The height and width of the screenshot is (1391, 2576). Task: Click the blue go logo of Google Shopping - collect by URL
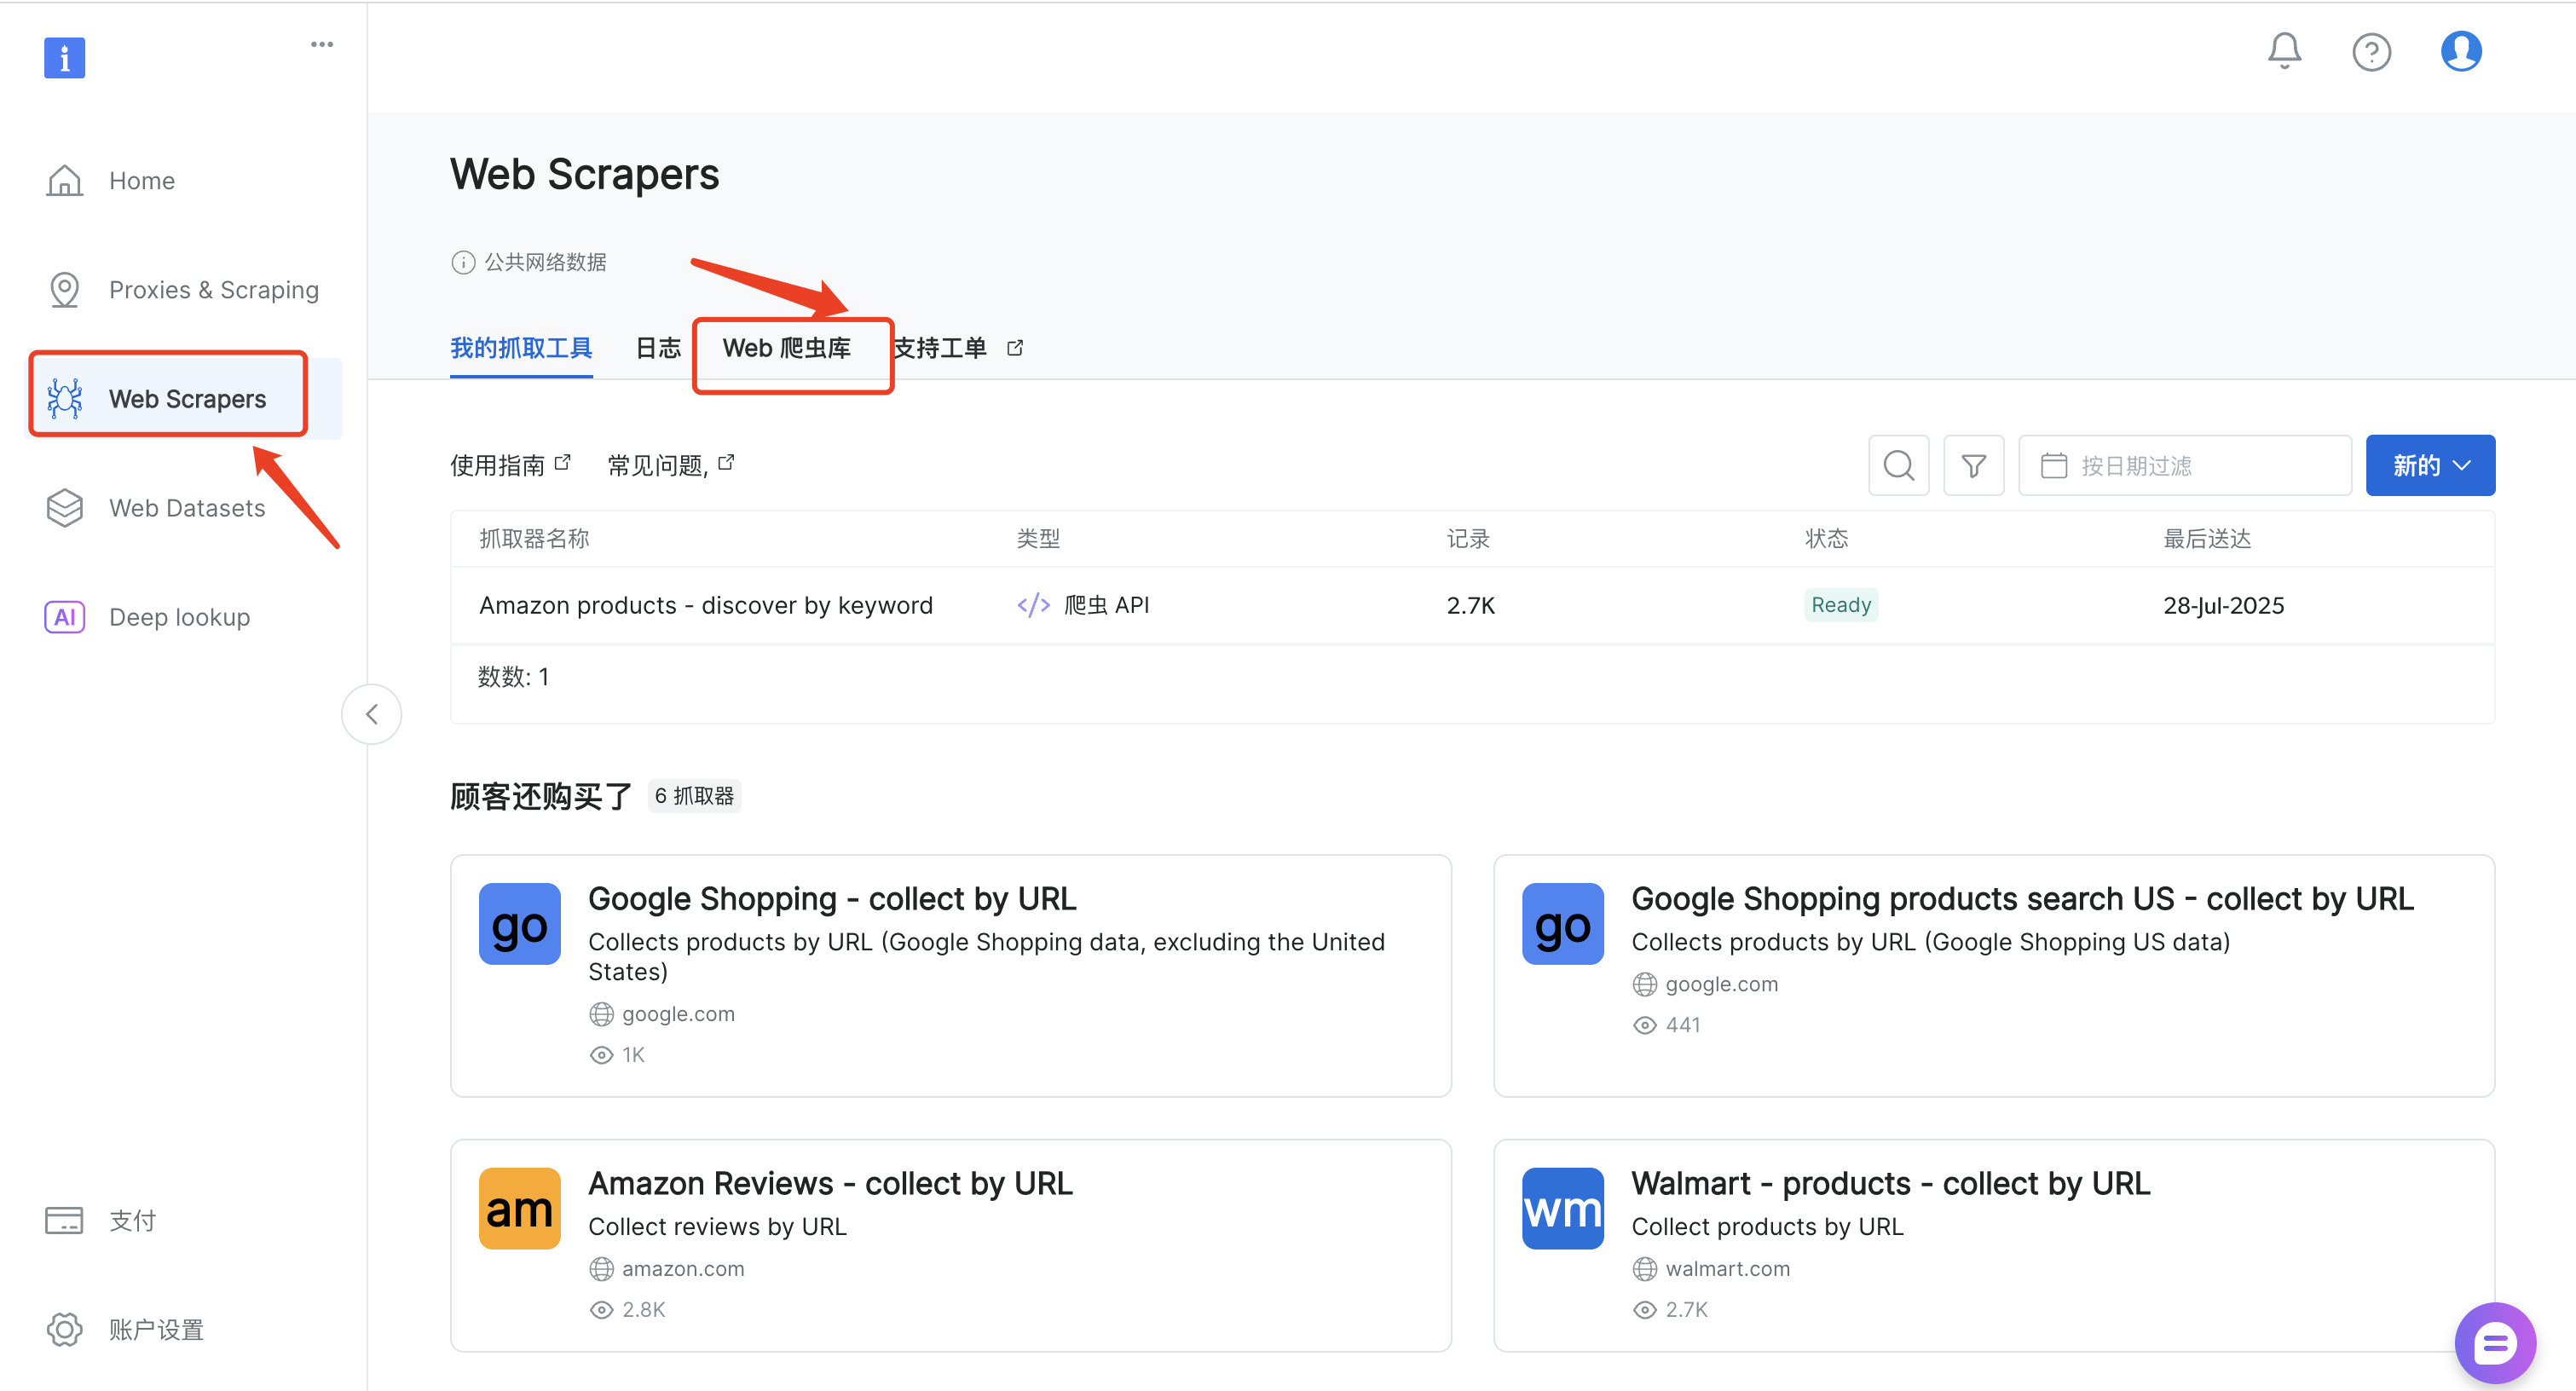click(519, 924)
